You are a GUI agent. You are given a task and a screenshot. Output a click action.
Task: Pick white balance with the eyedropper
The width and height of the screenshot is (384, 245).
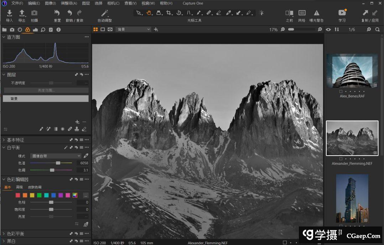(x=86, y=156)
